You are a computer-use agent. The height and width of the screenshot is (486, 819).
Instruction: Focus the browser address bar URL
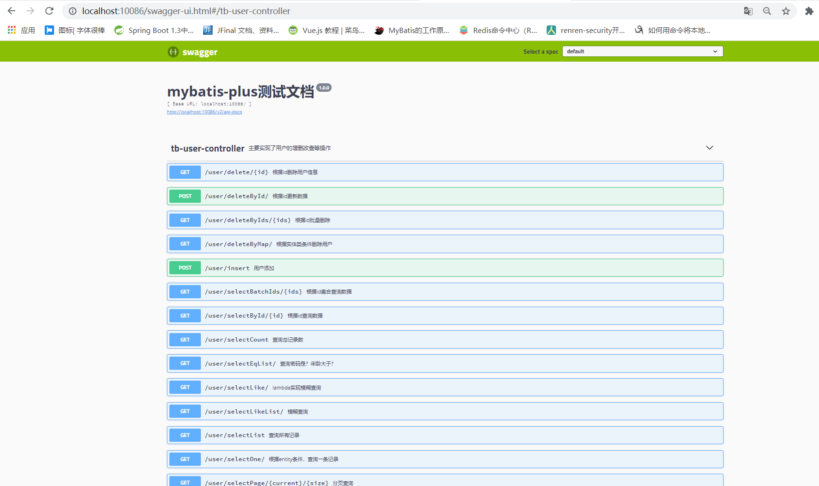186,11
